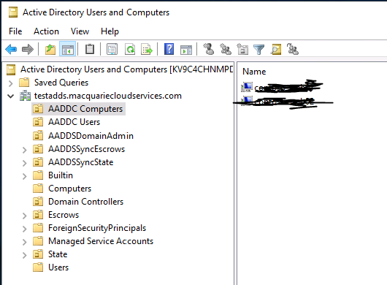Click the gray Forward arrow

[28, 49]
